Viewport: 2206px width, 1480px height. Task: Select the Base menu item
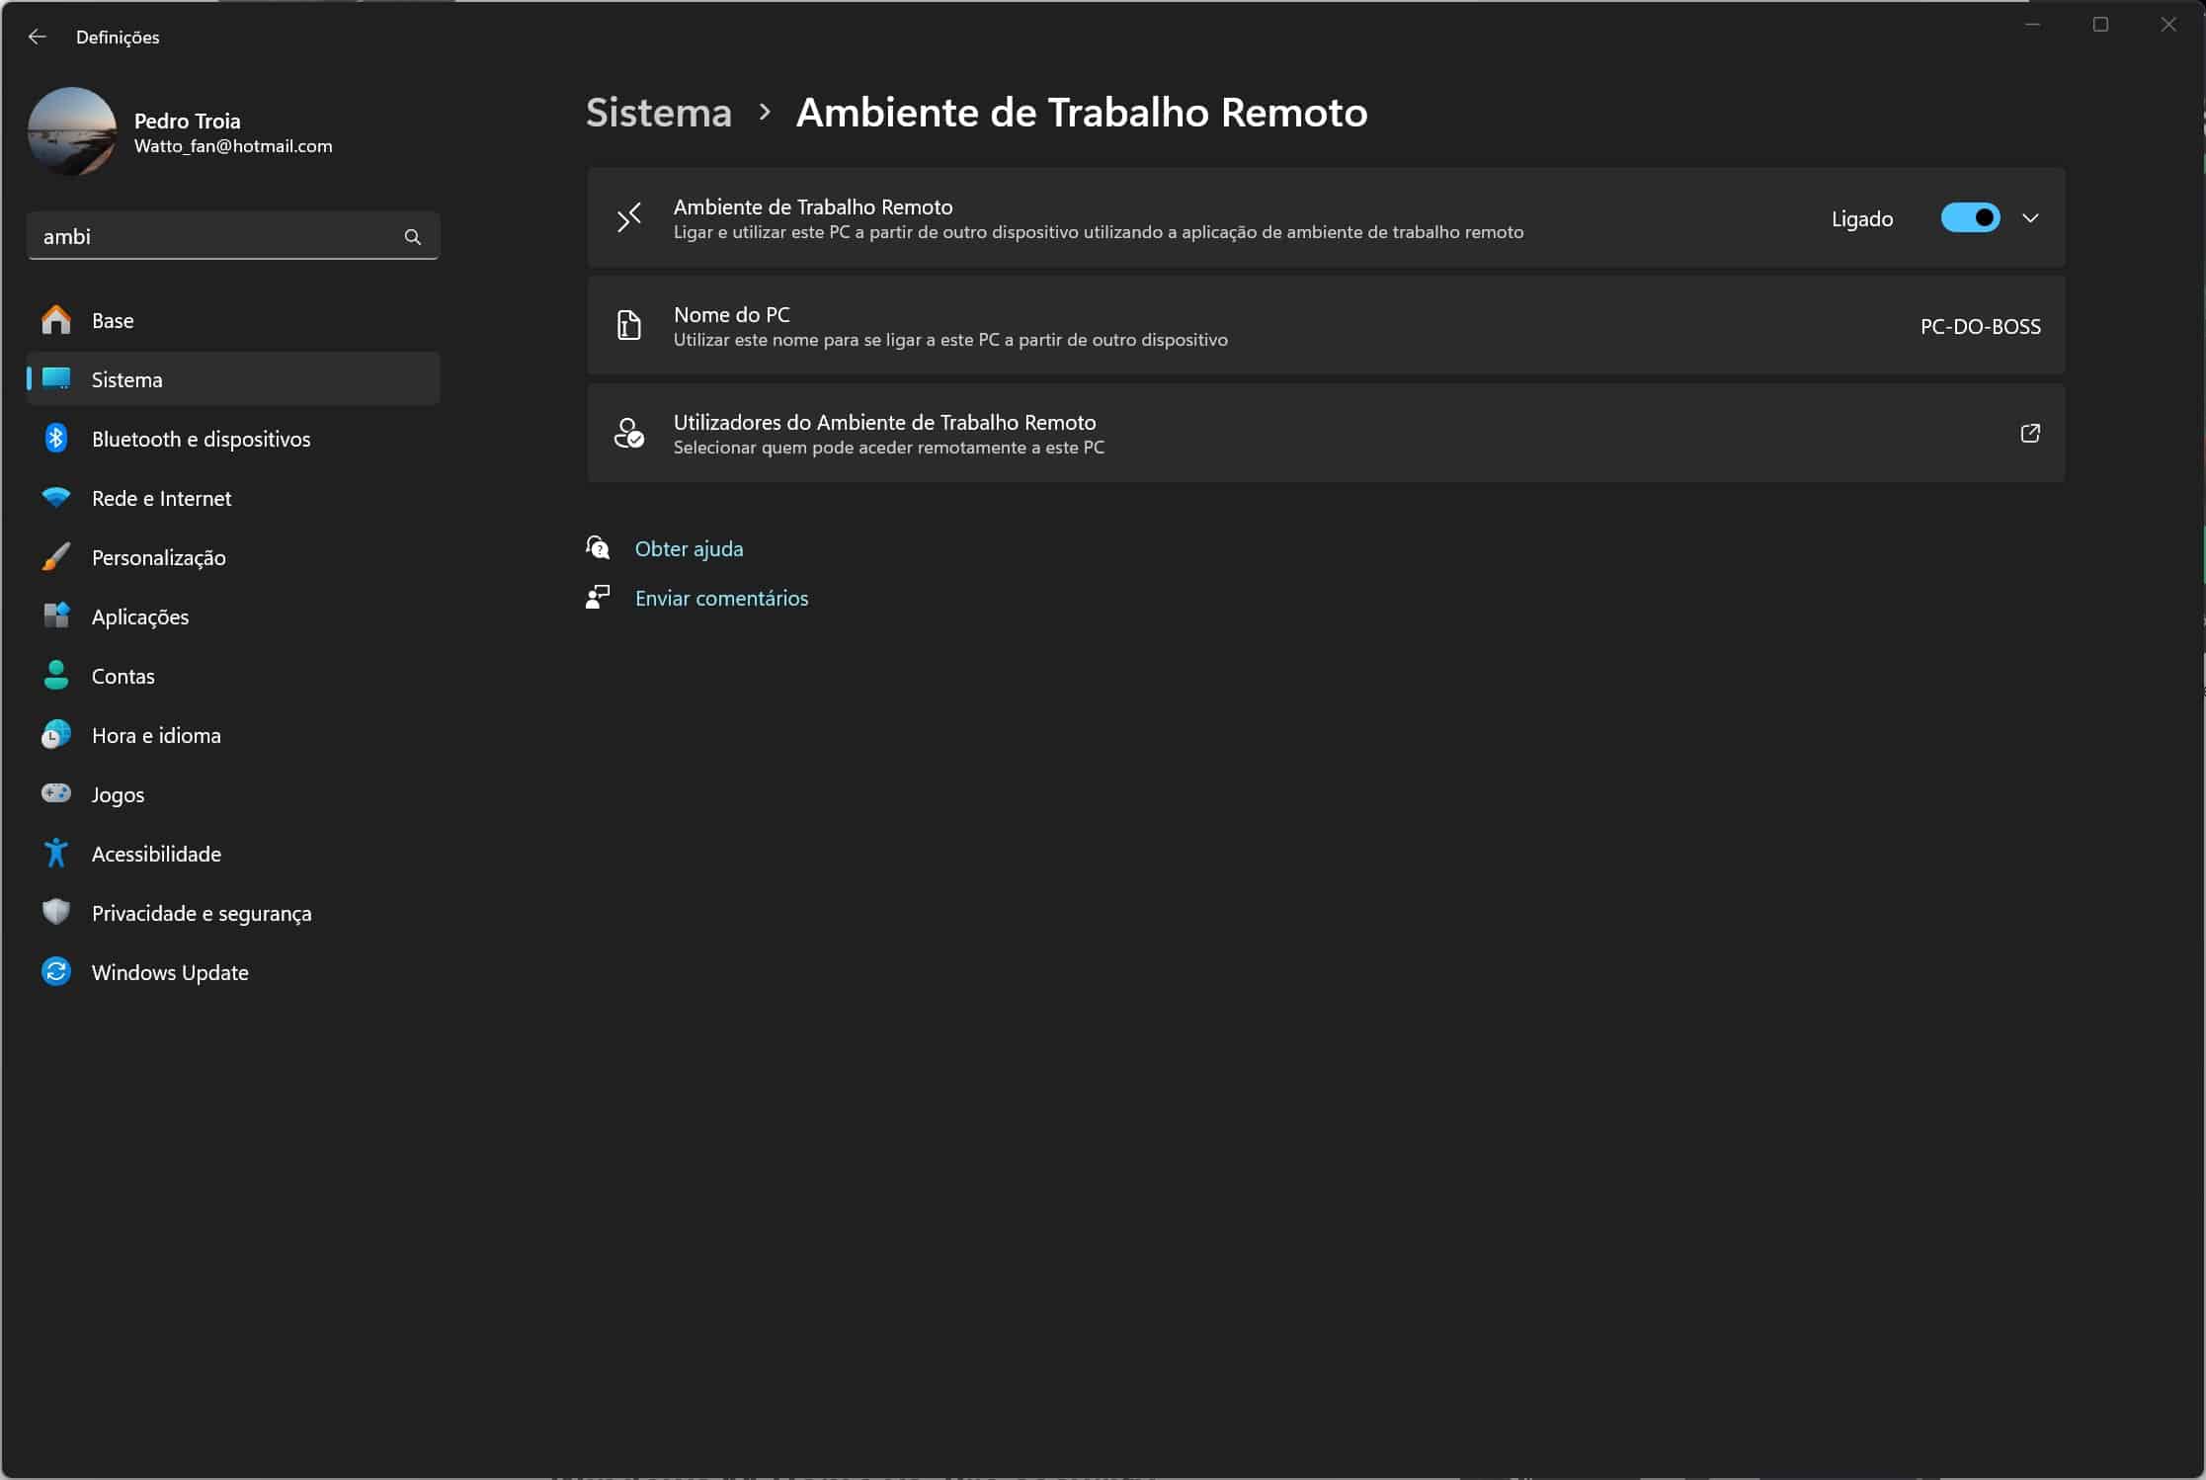(113, 321)
